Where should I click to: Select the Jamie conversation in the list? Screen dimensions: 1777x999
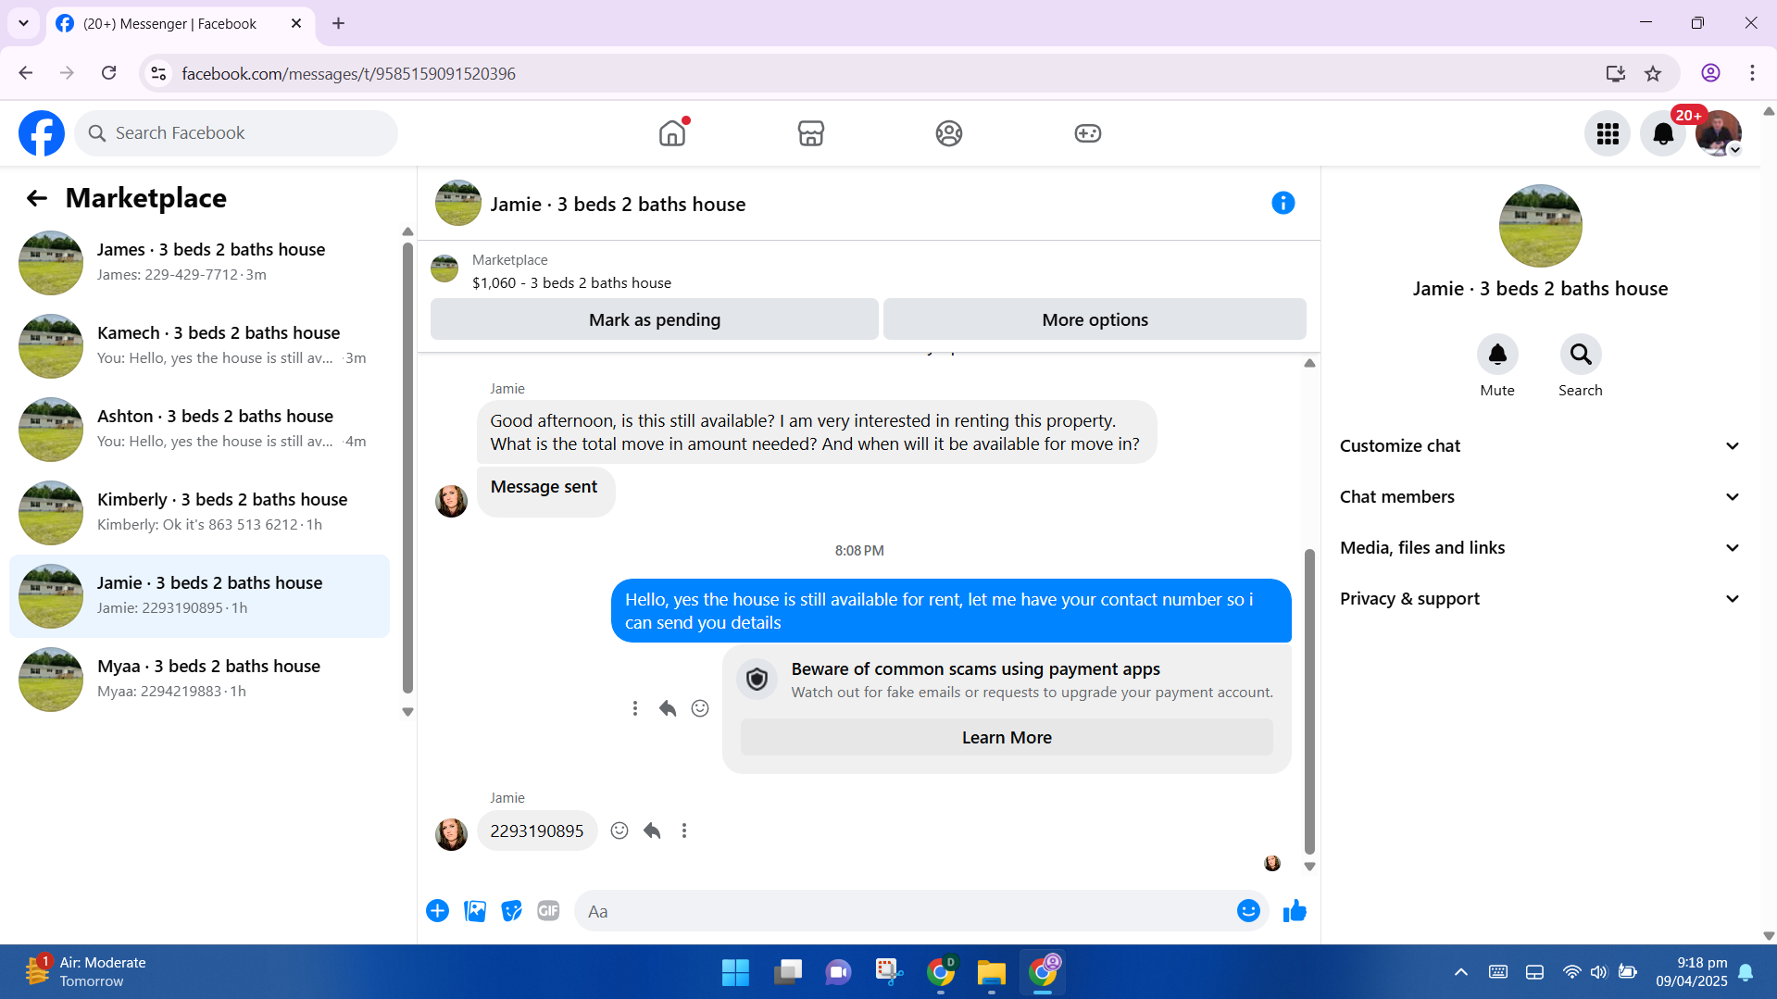coord(199,595)
